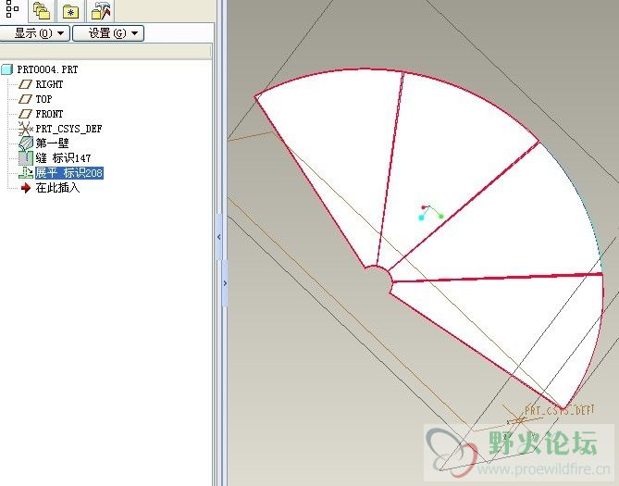The height and width of the screenshot is (486, 619).
Task: Select the 在此插入 insert marker
Action: tap(57, 188)
